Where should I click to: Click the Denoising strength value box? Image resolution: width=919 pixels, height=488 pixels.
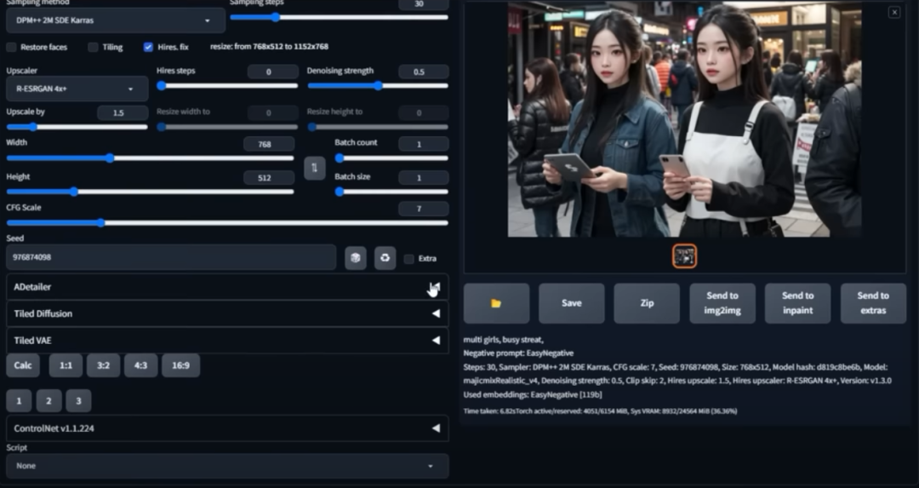(x=423, y=72)
